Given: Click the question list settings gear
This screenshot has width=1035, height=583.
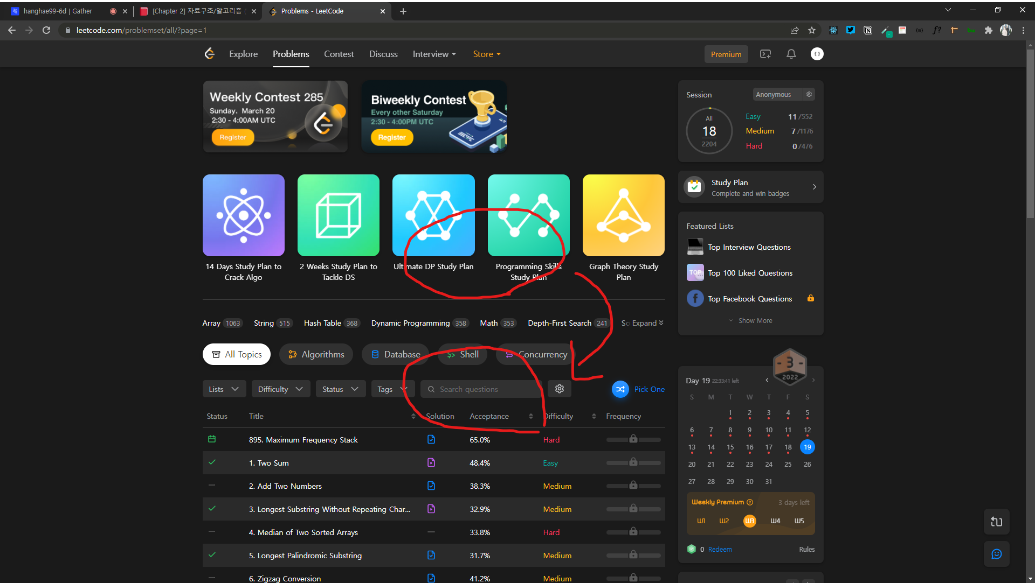Looking at the screenshot, I should pyautogui.click(x=560, y=389).
